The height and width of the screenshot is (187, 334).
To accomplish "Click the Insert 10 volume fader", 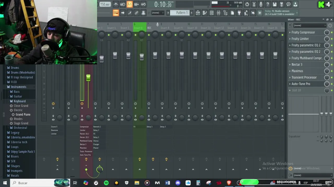I will tap(195, 55).
